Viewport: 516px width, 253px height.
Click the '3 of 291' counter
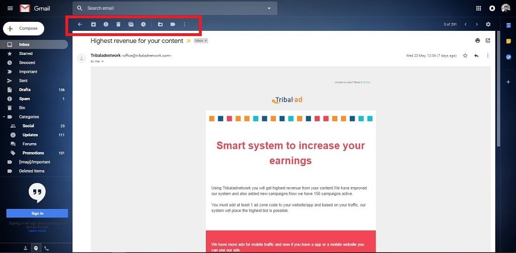(x=450, y=24)
